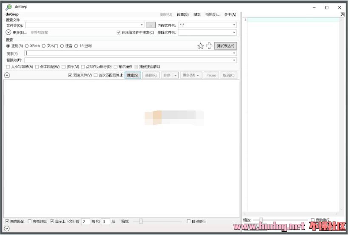
Task: Select the XPath radio button
Action: point(27,46)
